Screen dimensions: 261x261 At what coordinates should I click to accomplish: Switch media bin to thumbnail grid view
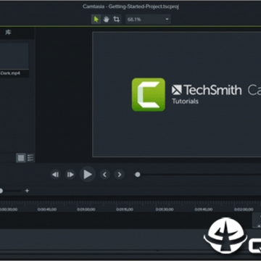click(21, 158)
